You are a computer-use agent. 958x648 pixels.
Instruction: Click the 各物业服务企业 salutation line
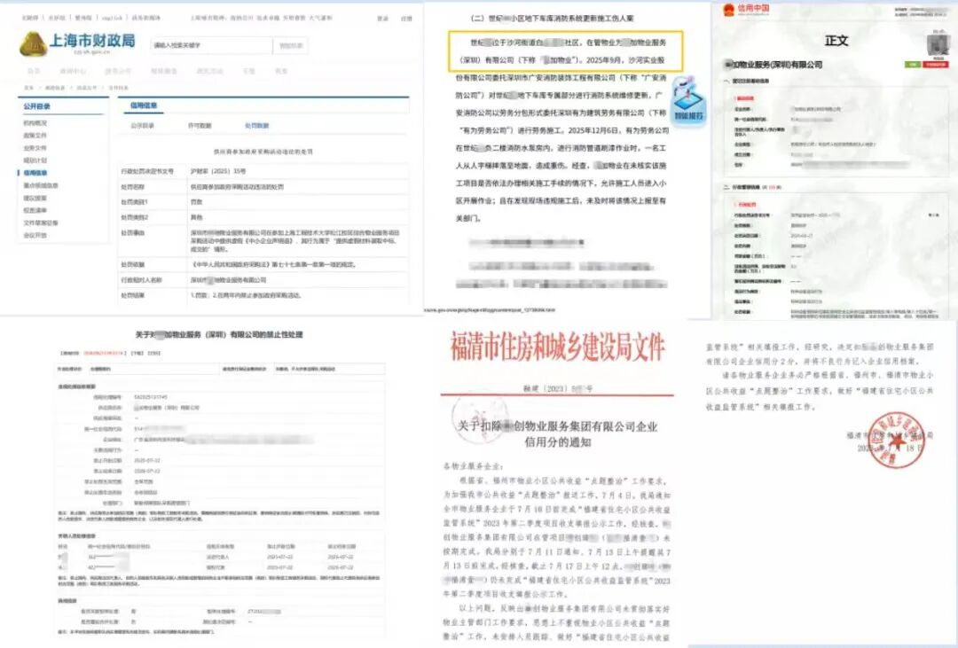(474, 466)
